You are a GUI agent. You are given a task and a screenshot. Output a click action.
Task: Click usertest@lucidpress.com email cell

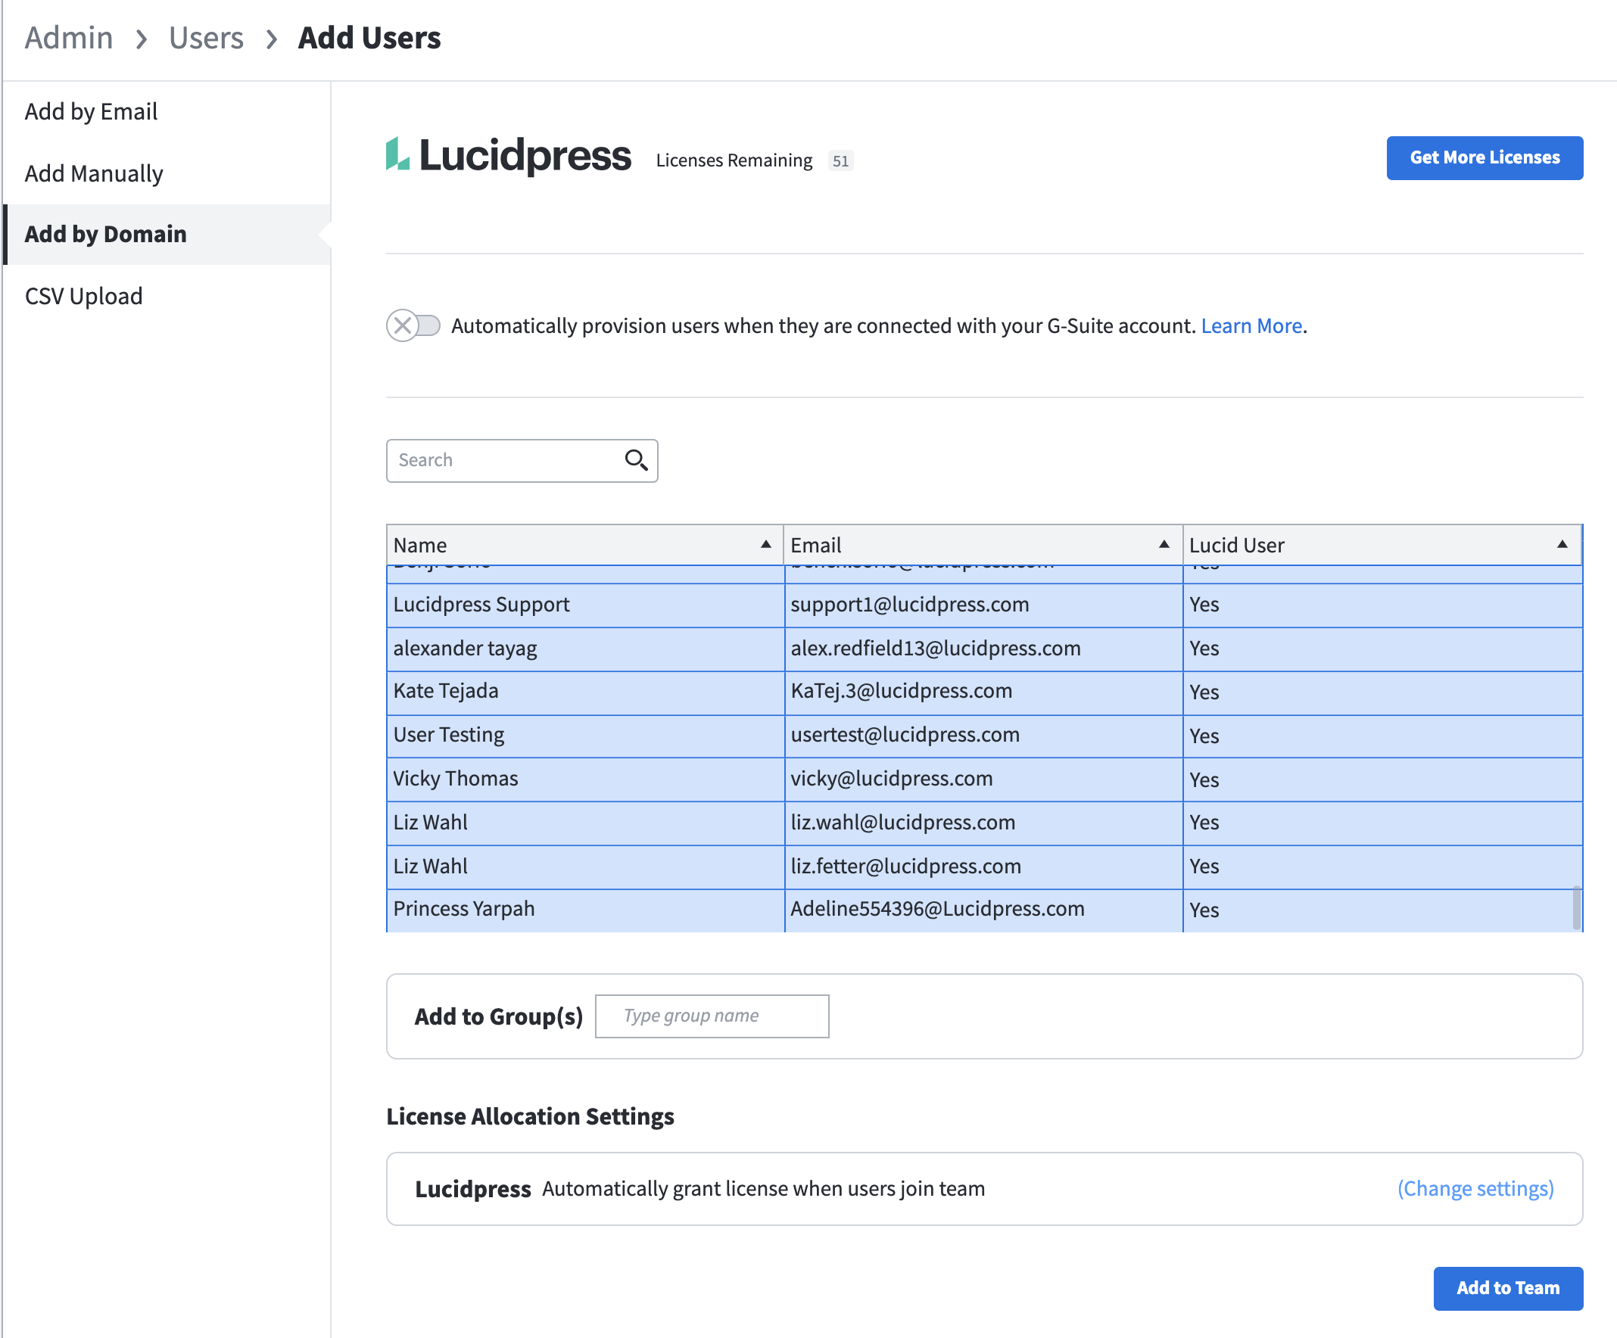click(x=983, y=736)
